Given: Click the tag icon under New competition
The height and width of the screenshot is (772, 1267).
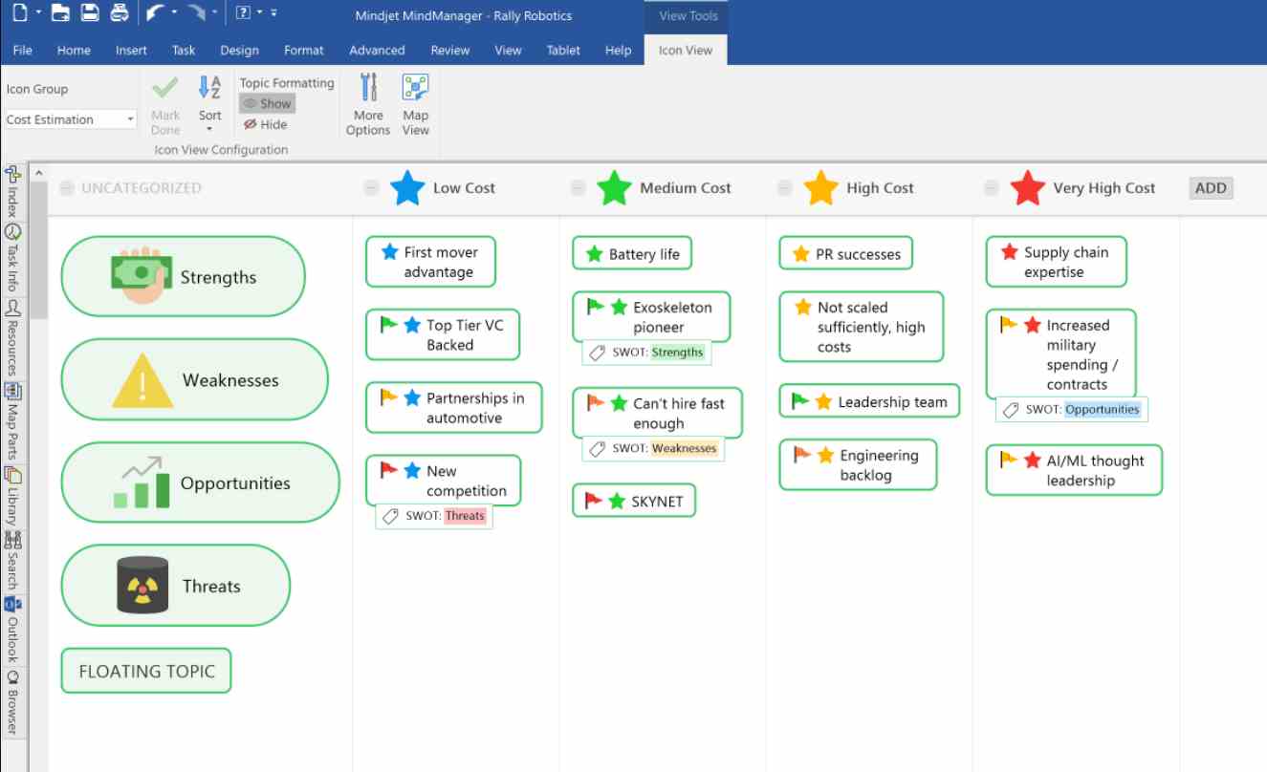Looking at the screenshot, I should (389, 516).
